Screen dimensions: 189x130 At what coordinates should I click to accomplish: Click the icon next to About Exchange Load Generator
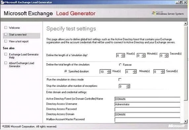click(x=6, y=63)
